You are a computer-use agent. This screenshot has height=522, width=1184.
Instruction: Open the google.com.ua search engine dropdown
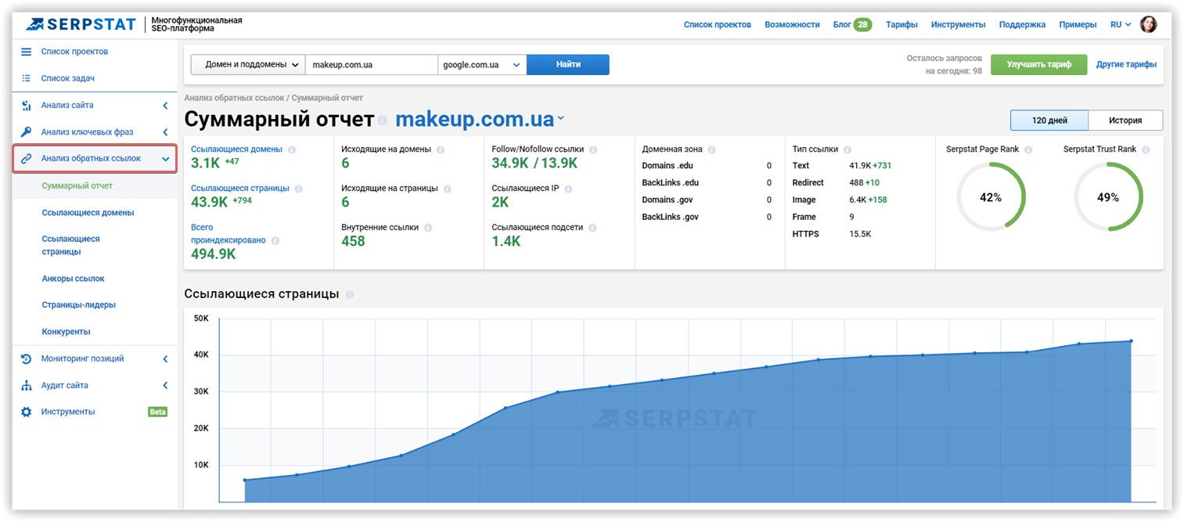point(482,65)
